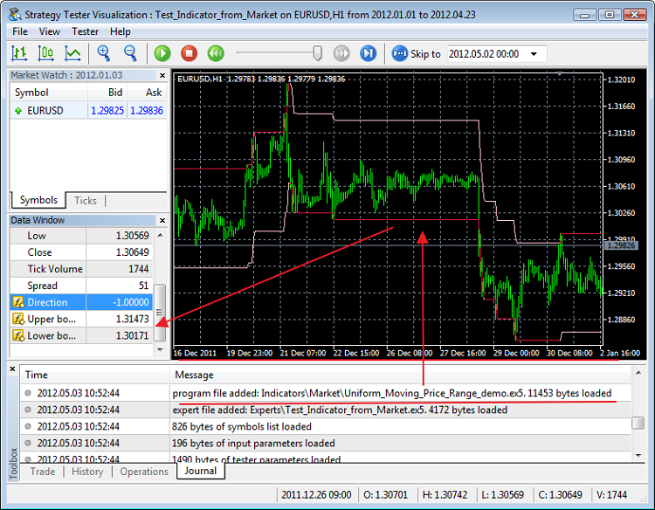Image resolution: width=655 pixels, height=510 pixels.
Task: Select the Uniform_Moving_Price_Range_demo.ex5 journal entry
Action: point(326,393)
